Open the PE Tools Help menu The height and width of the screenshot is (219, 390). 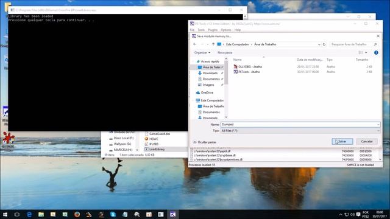point(238,30)
